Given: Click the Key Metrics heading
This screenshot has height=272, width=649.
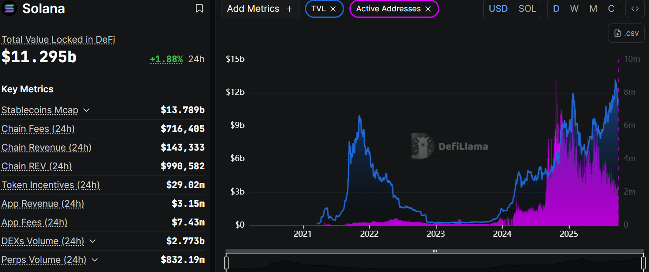Looking at the screenshot, I should click(27, 89).
